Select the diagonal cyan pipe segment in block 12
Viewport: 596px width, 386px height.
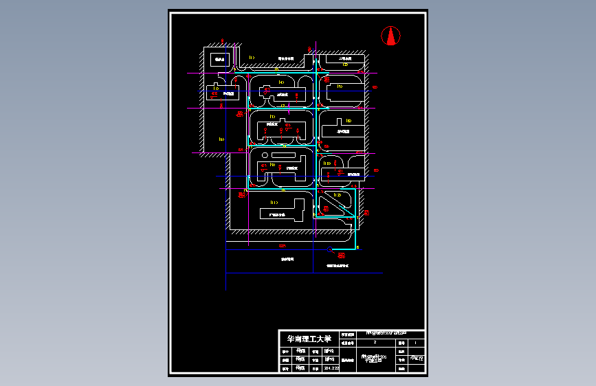(347, 212)
